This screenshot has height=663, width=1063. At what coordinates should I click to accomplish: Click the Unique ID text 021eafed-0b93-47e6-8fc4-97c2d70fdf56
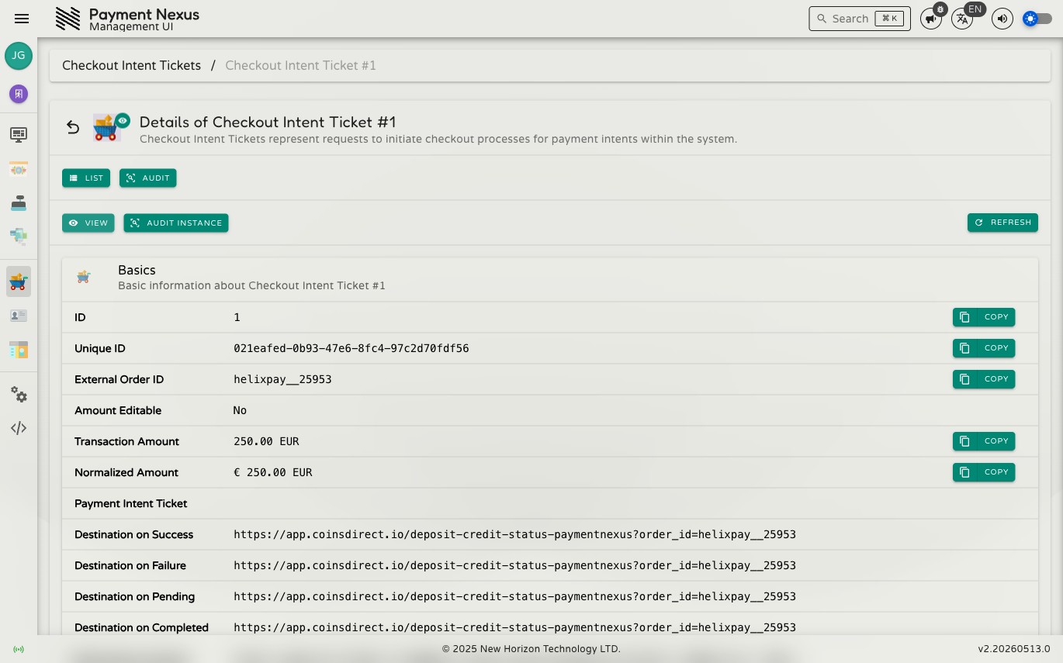(x=351, y=348)
